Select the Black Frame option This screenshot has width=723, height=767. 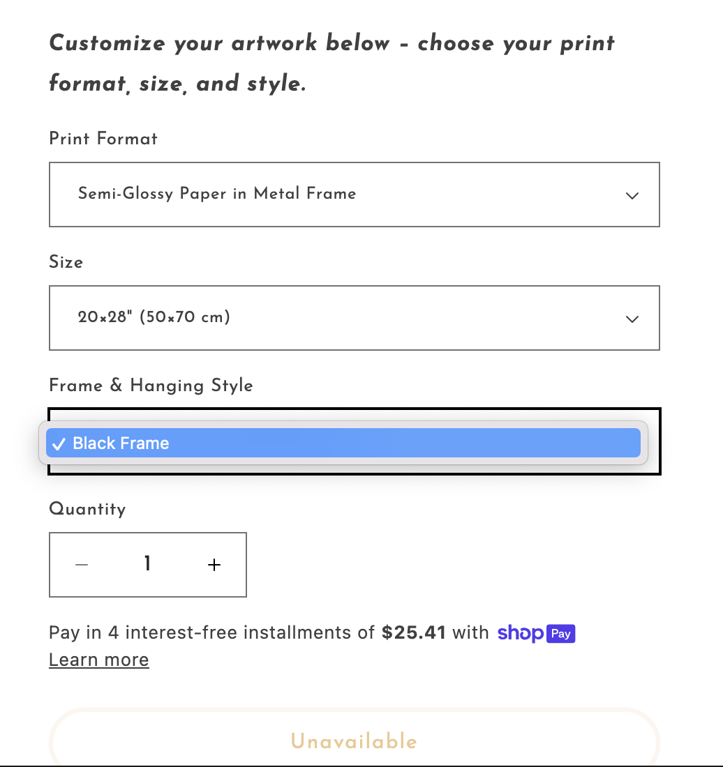(342, 443)
